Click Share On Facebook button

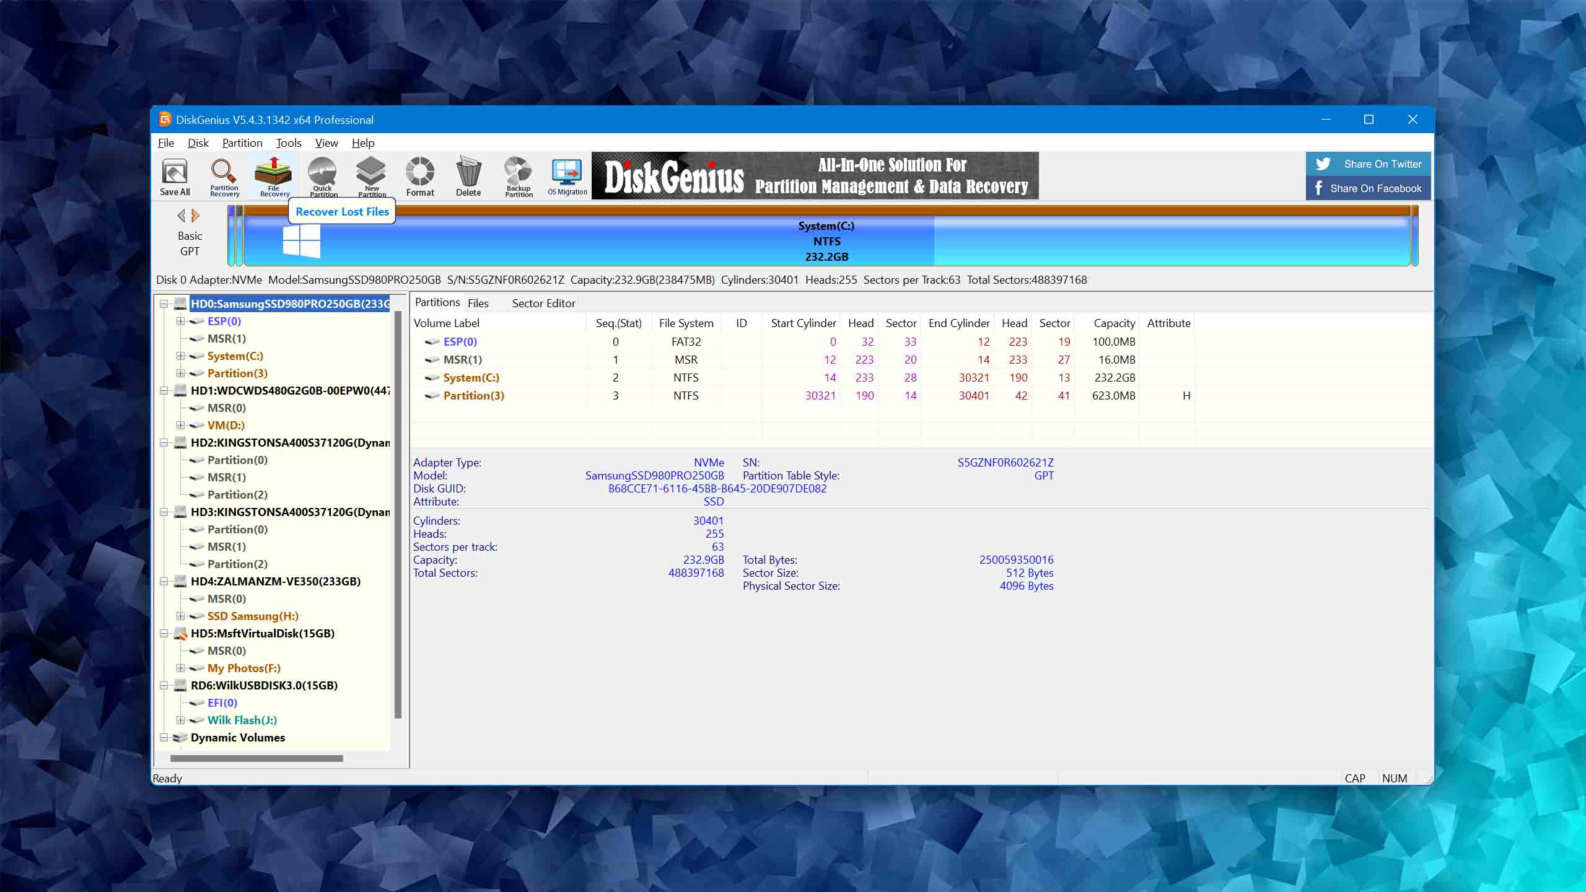tap(1369, 188)
